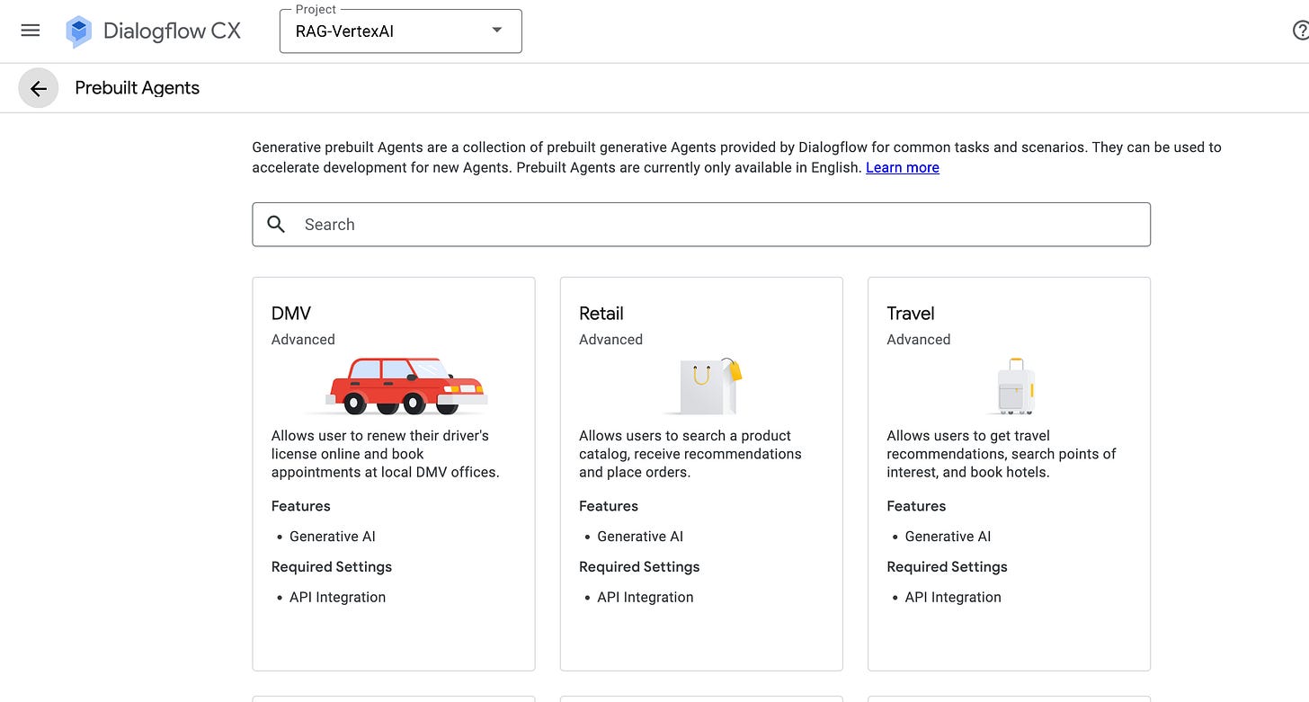Open the hamburger navigation menu

pyautogui.click(x=31, y=31)
